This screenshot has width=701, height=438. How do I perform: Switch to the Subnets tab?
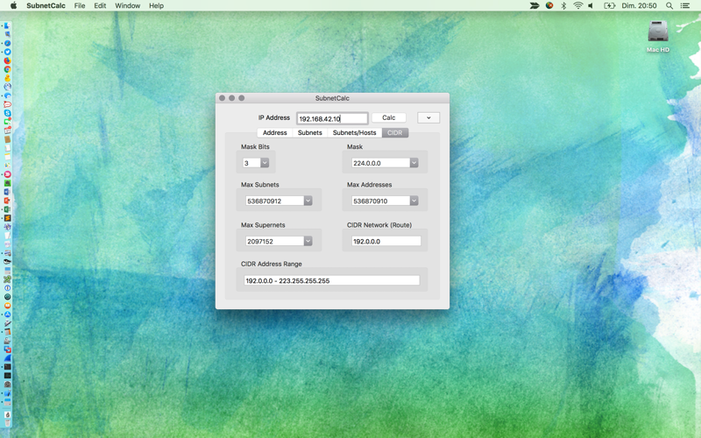pyautogui.click(x=310, y=133)
